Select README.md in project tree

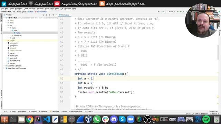(15, 61)
